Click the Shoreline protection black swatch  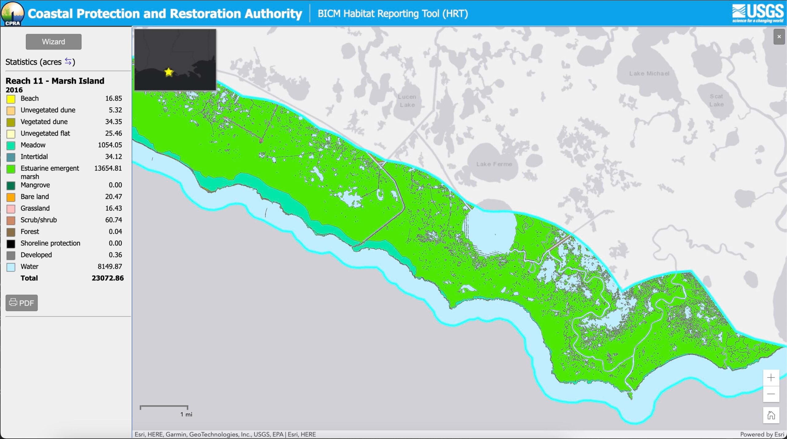coord(11,244)
